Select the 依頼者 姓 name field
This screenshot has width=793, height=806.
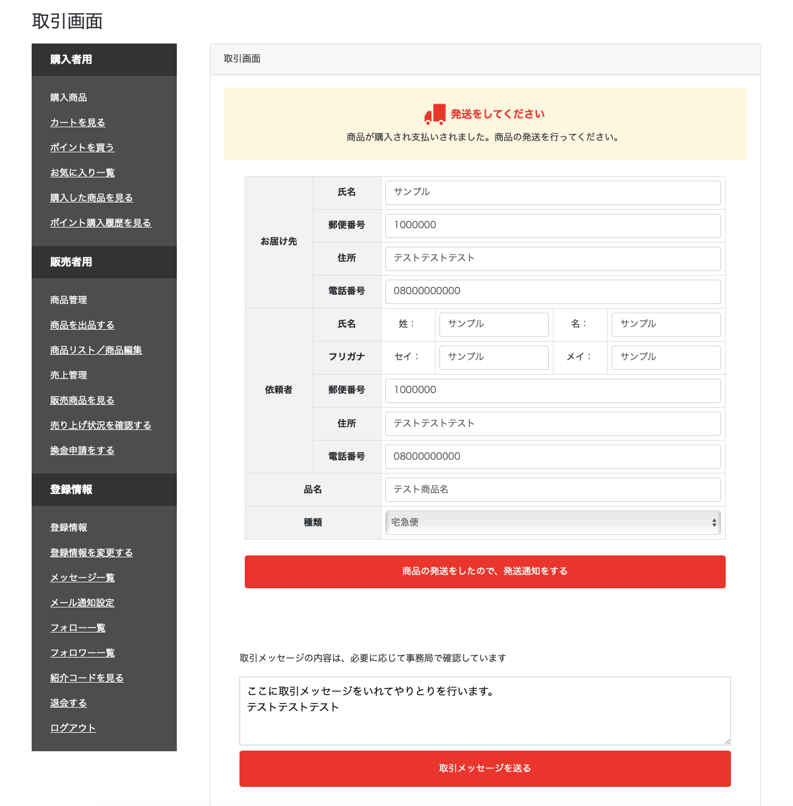click(493, 325)
